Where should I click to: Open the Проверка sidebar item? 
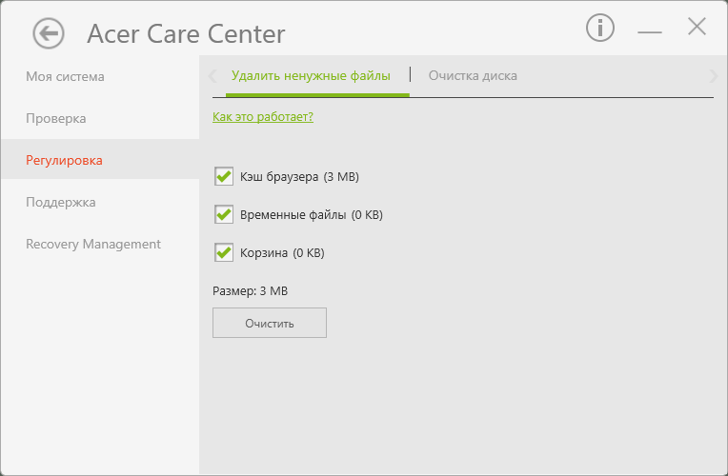56,118
